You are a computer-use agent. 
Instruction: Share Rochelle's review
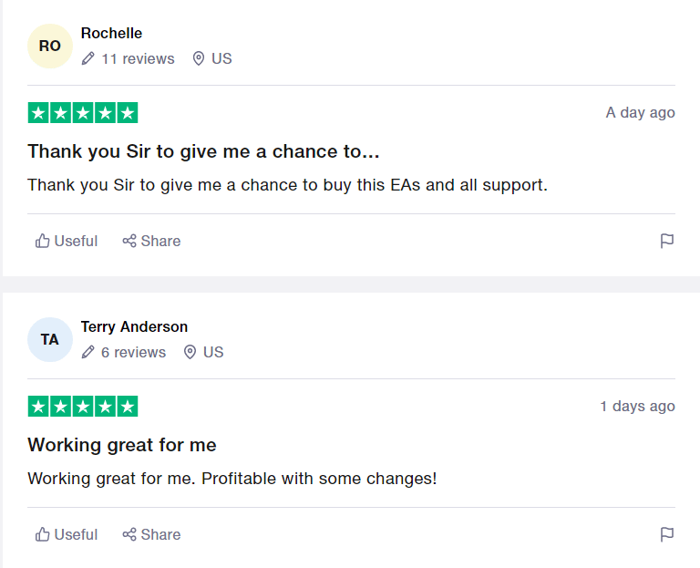tap(152, 242)
